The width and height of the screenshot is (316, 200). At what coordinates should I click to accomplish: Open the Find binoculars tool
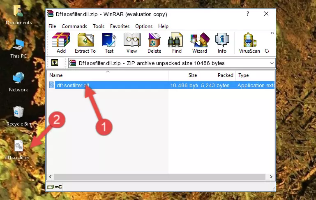(x=177, y=43)
